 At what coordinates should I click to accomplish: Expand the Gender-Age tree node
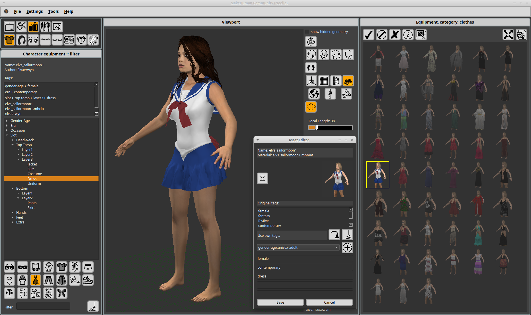click(7, 121)
